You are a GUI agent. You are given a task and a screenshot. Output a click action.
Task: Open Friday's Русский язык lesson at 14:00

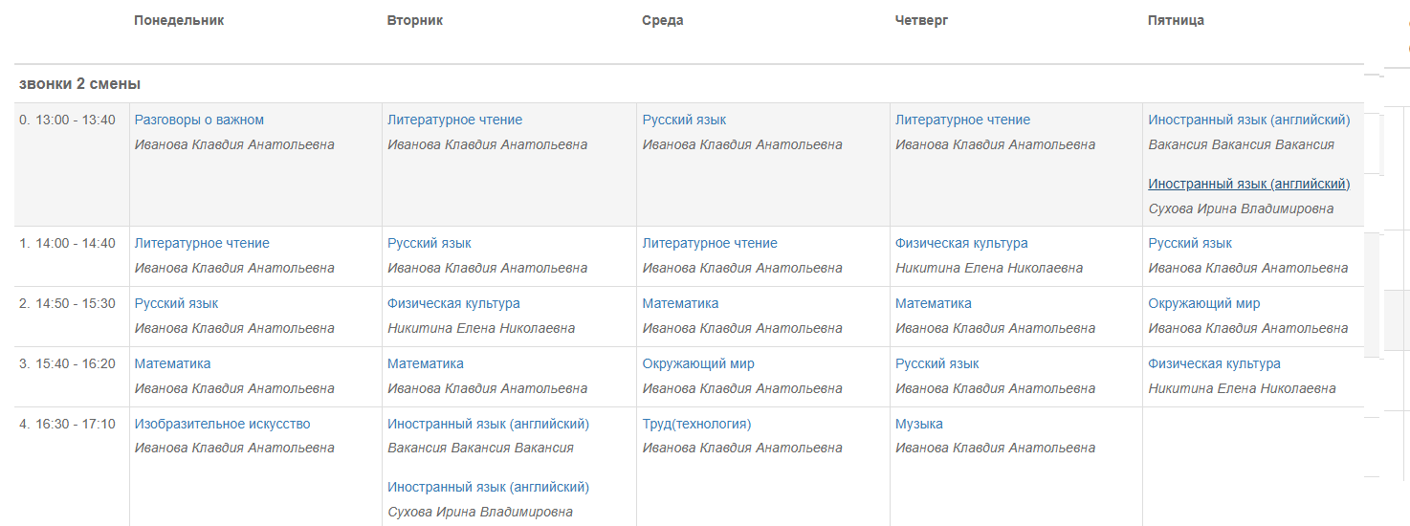(1190, 243)
